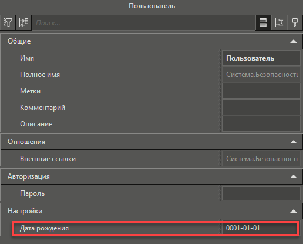Viewport: 303px width, 244px height.
Task: Click the Поиск search field
Action: click(144, 23)
